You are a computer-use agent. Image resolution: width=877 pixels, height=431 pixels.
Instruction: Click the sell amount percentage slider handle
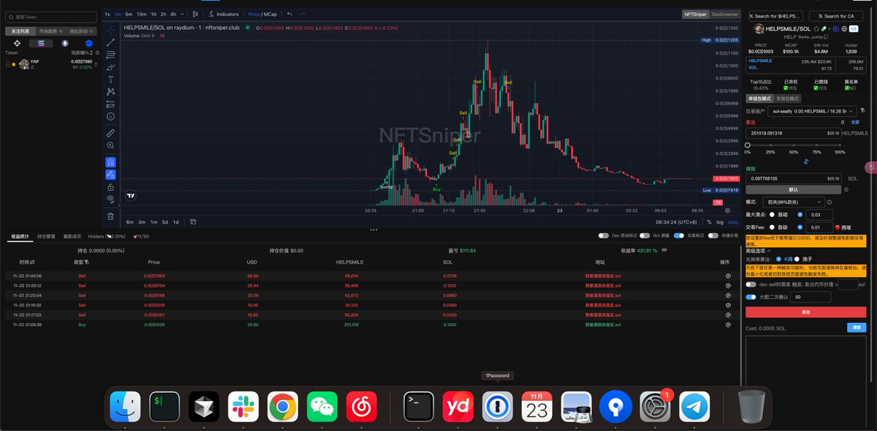tap(747, 145)
